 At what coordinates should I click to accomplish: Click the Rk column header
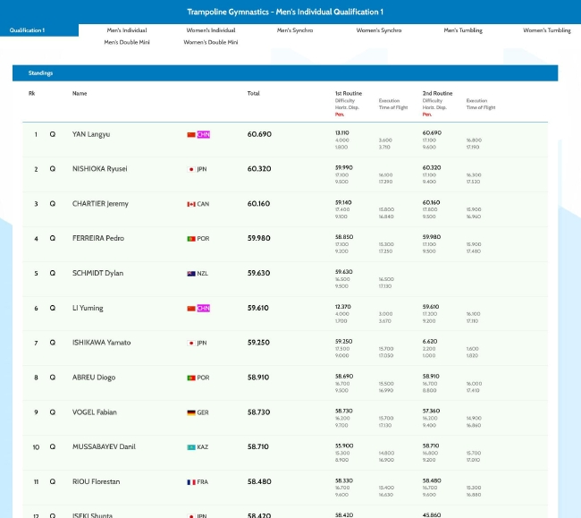(32, 93)
